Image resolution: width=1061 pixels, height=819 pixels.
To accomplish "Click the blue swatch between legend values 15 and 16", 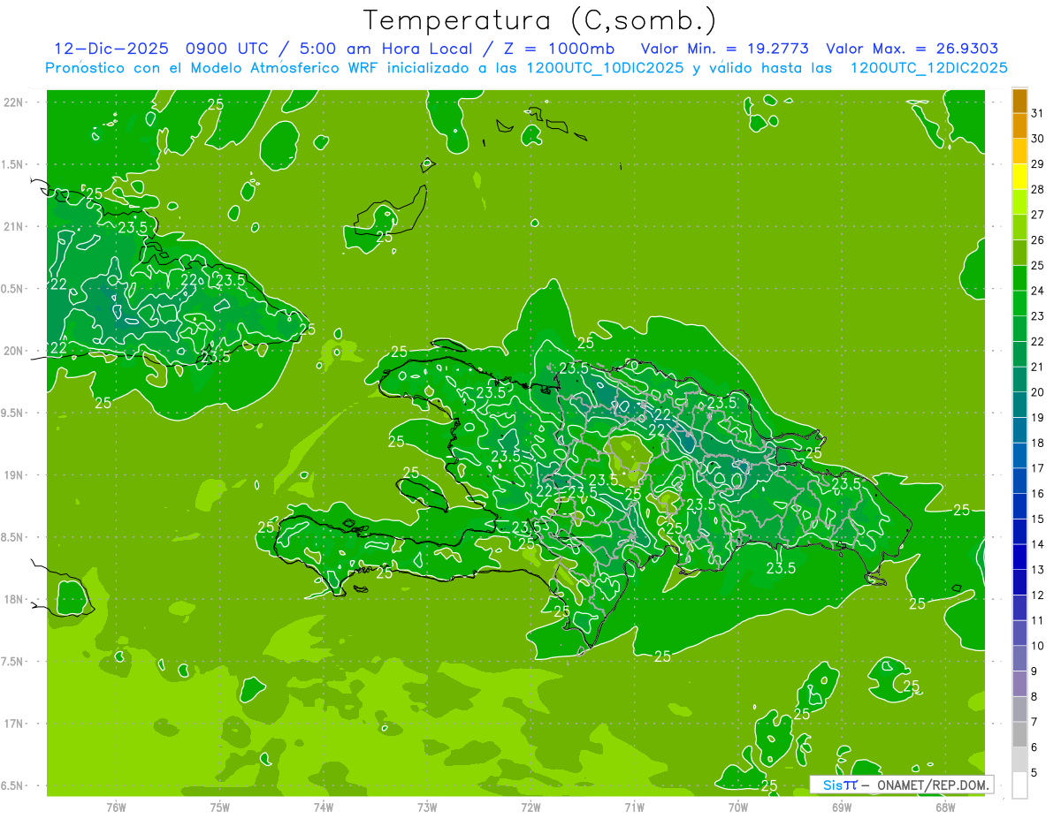I will [1019, 506].
